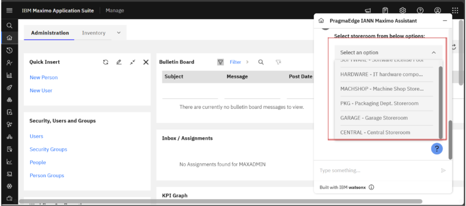Click the Bulletin Board Filter link

point(235,62)
